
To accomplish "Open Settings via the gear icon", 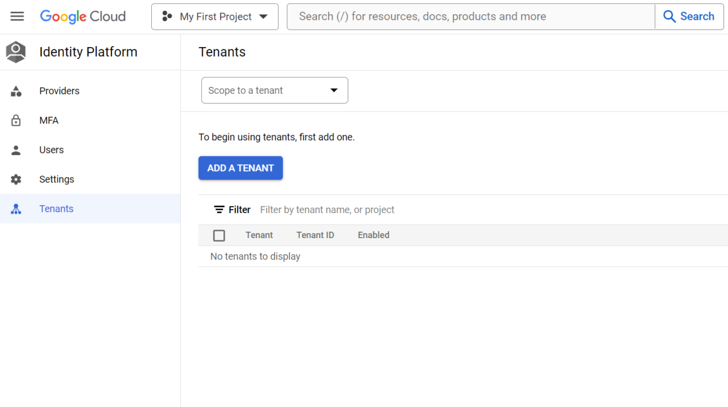I will coord(16,179).
